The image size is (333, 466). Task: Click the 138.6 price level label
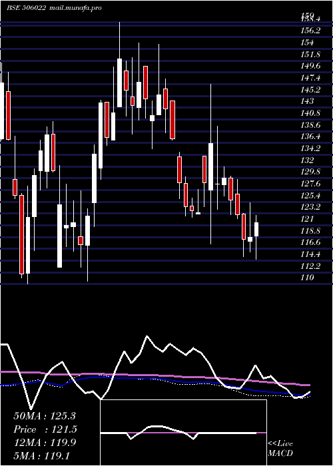pyautogui.click(x=310, y=125)
